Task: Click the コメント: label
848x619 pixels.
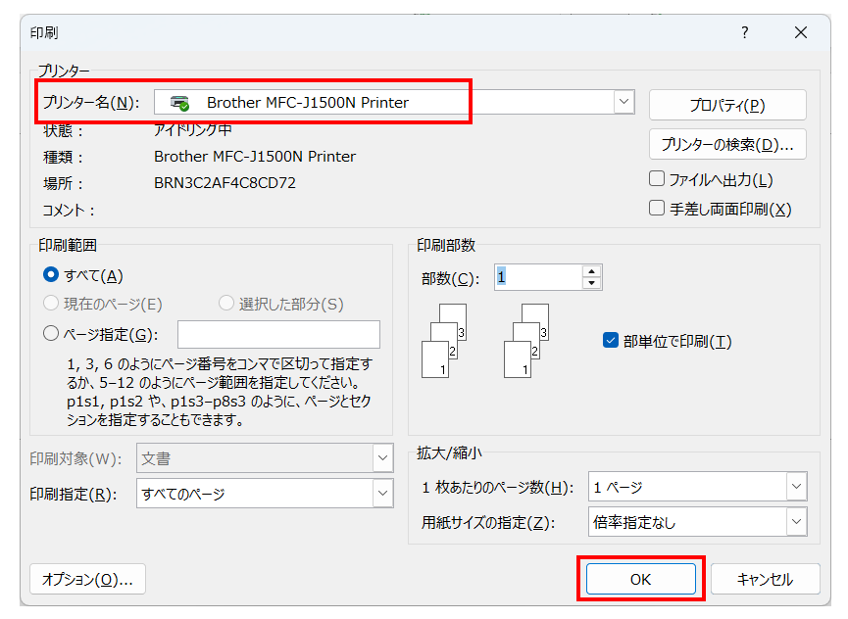Action: [69, 211]
